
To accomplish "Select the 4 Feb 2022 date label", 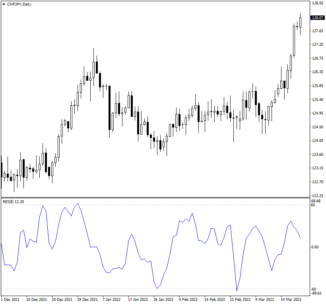I will [x=188, y=299].
